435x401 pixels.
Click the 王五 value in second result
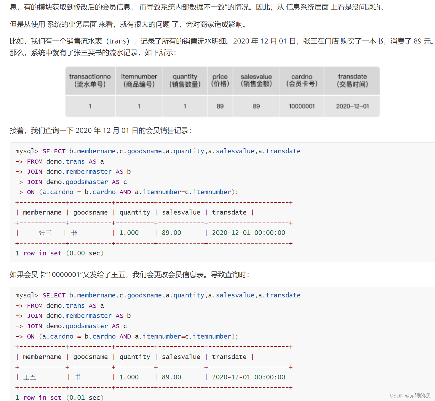pyautogui.click(x=29, y=377)
